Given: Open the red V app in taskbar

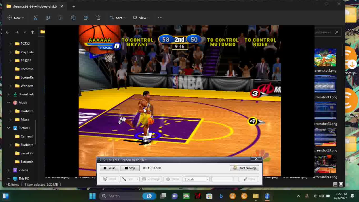Looking at the screenshot, I should [x=198, y=196].
